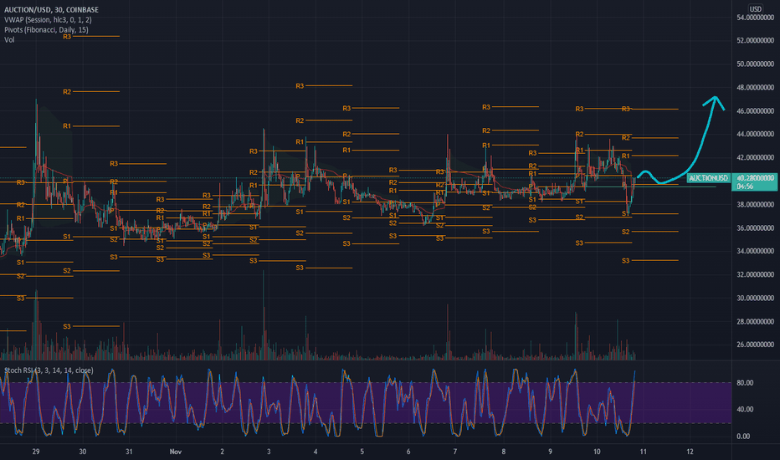Viewport: 780px width, 460px height.
Task: Click the 42.00000000 price axis label
Action: pos(755,157)
